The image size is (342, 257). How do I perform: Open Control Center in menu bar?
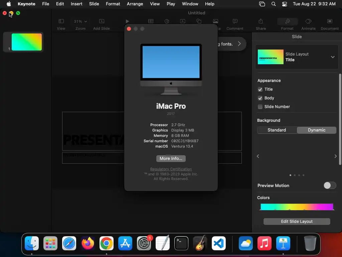(285, 4)
